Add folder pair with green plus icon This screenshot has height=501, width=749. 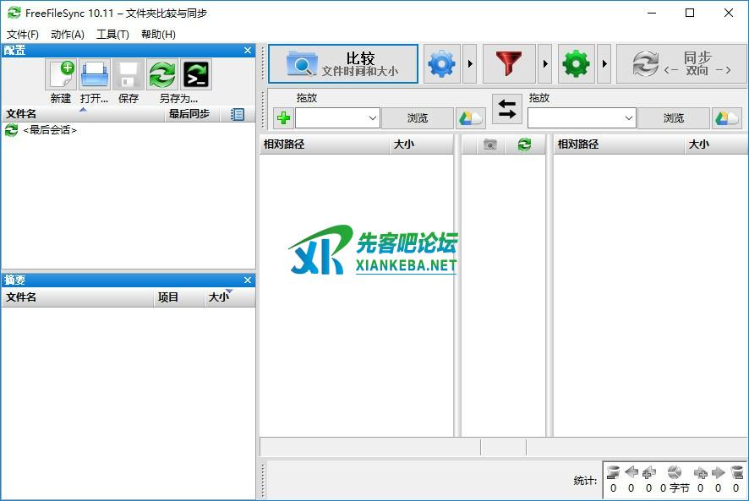[283, 118]
